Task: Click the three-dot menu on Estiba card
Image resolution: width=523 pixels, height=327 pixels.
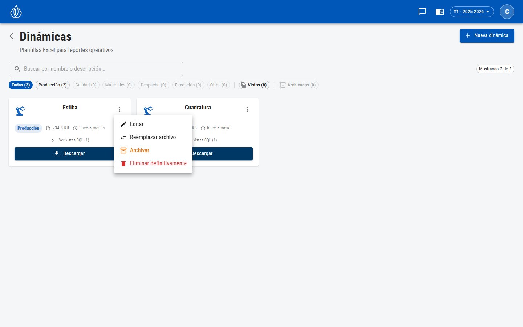Action: click(x=119, y=109)
